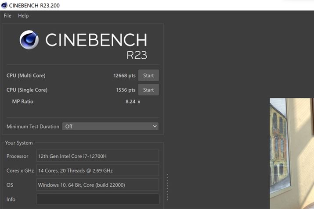Viewport: 314px width, 209px height.
Task: Click the Cores x GHz field
Action: point(97,170)
